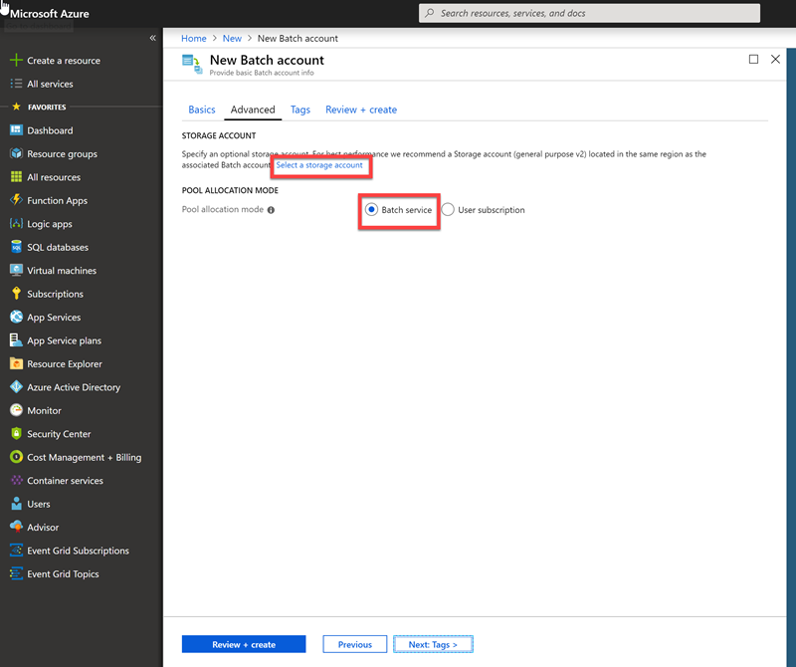Click the App Services globe icon
Screen dimensions: 796x667
click(x=16, y=317)
